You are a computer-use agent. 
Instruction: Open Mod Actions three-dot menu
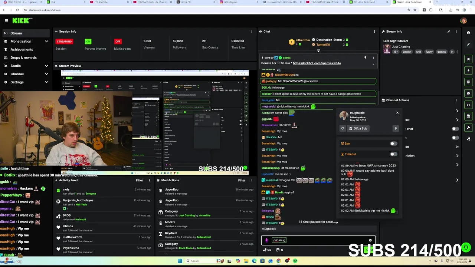(252, 180)
